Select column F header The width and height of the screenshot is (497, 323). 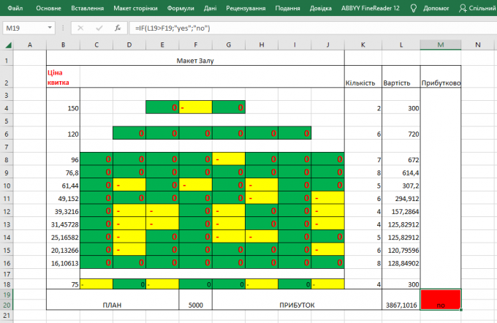pyautogui.click(x=196, y=45)
